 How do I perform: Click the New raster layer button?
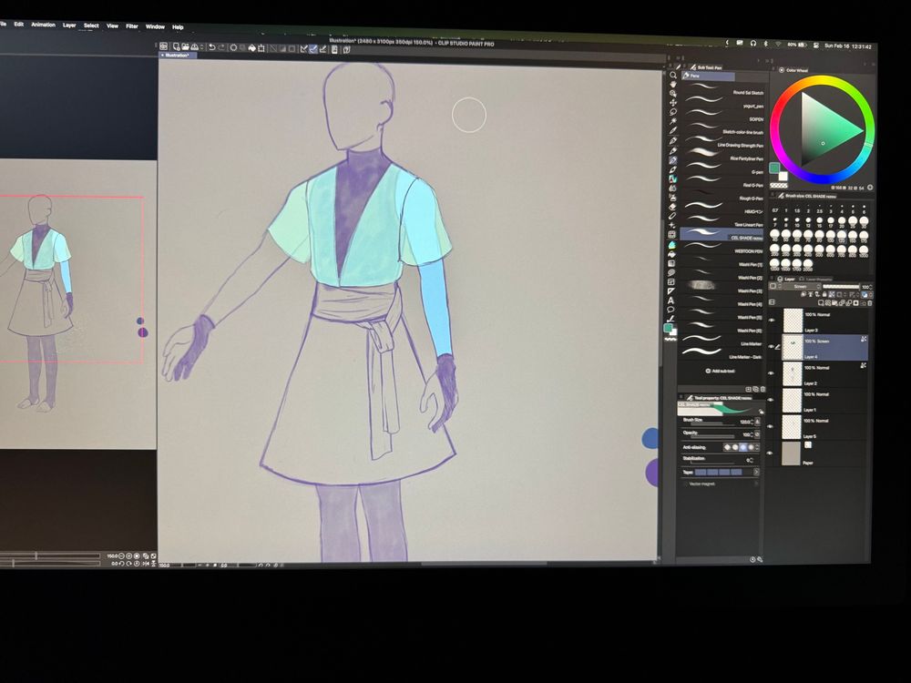[x=823, y=302]
